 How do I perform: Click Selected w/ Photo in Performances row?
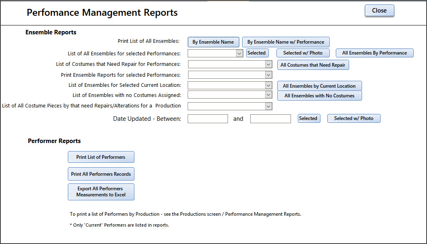[x=303, y=53]
